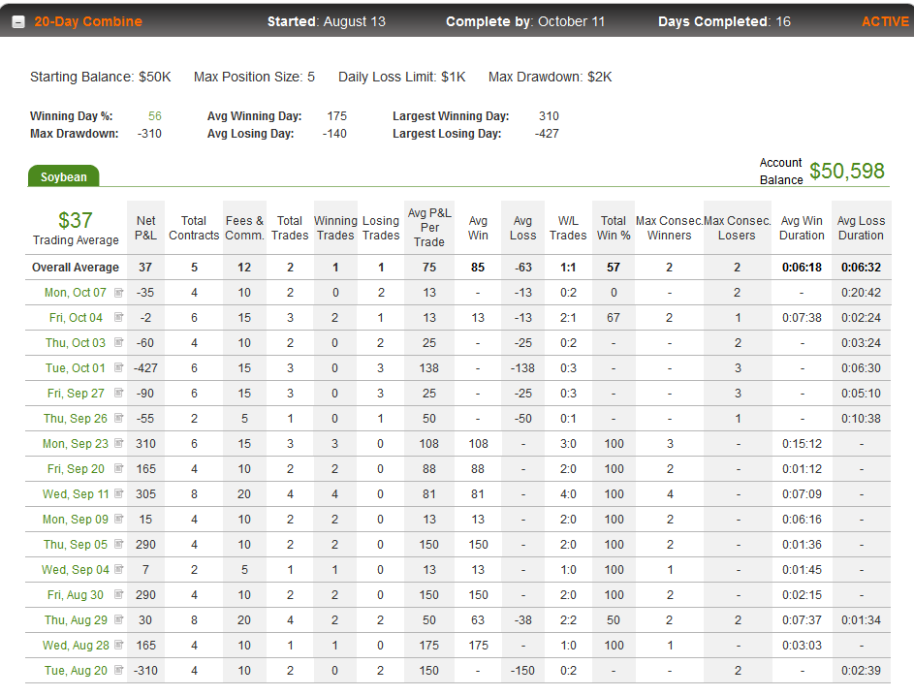Select the Losing Trades column header
Viewport: 914px width, 696px height.
tap(381, 228)
